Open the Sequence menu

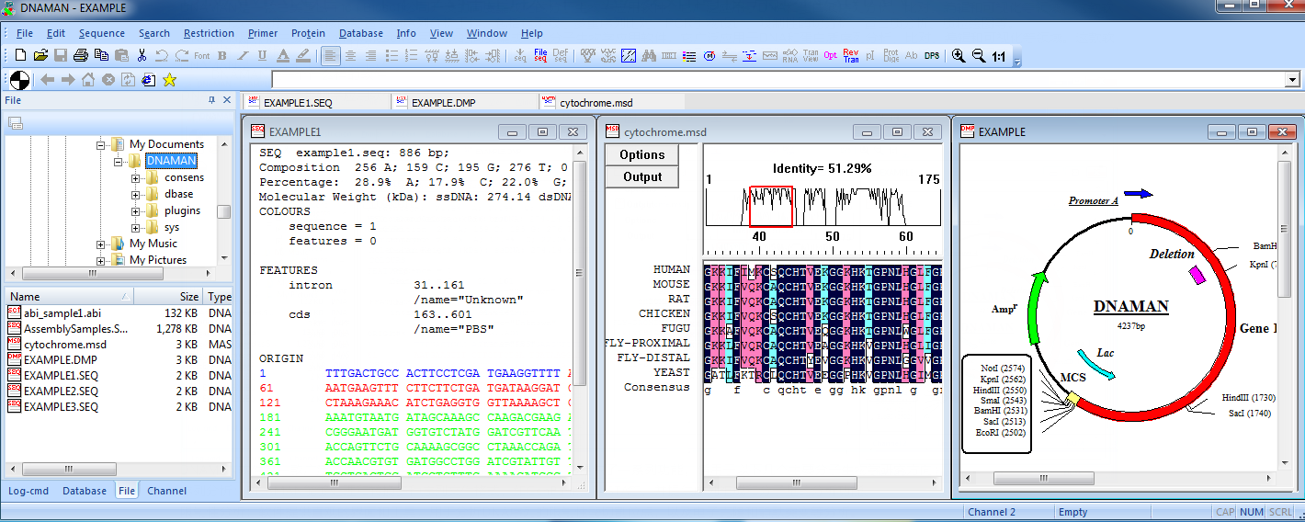click(x=102, y=33)
